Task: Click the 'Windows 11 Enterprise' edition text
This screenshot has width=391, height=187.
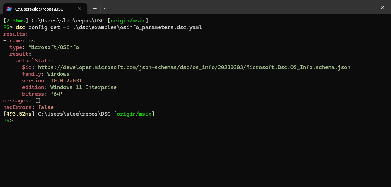Action: click(83, 87)
